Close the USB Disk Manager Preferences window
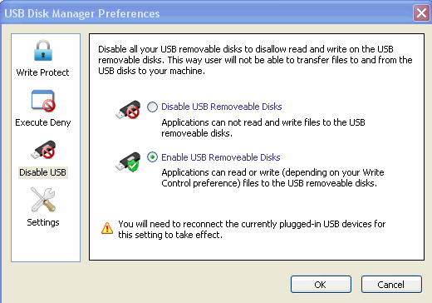The height and width of the screenshot is (303, 432). (x=421, y=12)
